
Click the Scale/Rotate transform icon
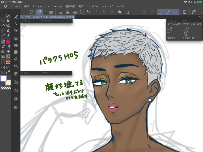tap(127, 12)
